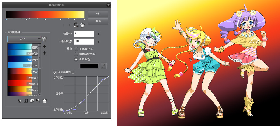Toggle the 混合率曲線 checkbox
The height and width of the screenshot is (126, 280).
pos(55,72)
